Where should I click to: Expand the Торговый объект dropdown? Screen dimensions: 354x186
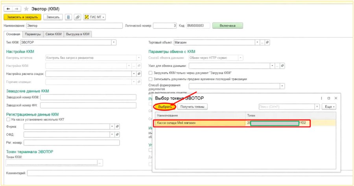(x=257, y=42)
